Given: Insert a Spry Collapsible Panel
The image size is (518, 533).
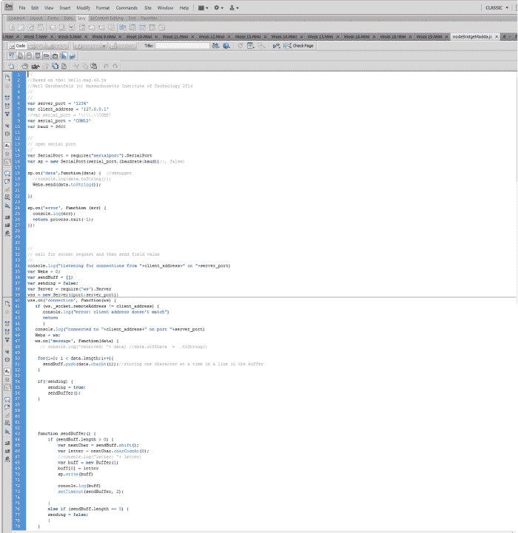Looking at the screenshot, I should pyautogui.click(x=152, y=27).
